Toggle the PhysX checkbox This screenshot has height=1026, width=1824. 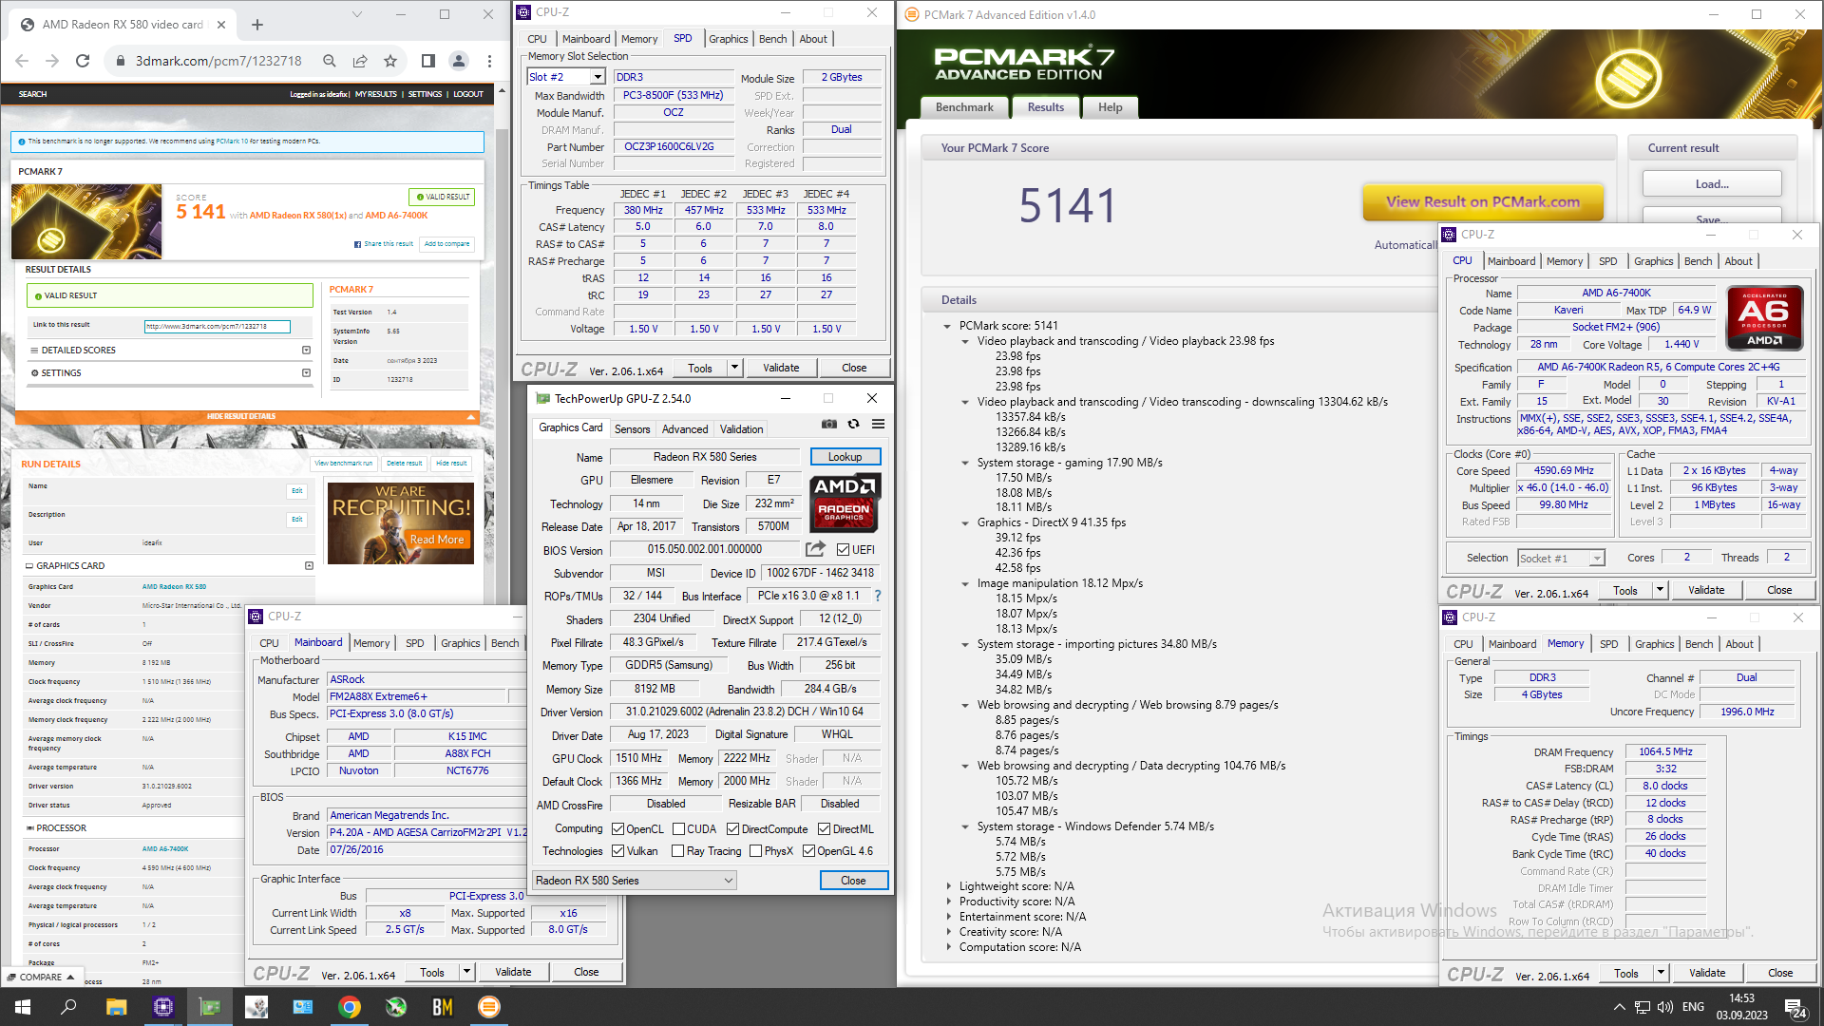[x=755, y=851]
